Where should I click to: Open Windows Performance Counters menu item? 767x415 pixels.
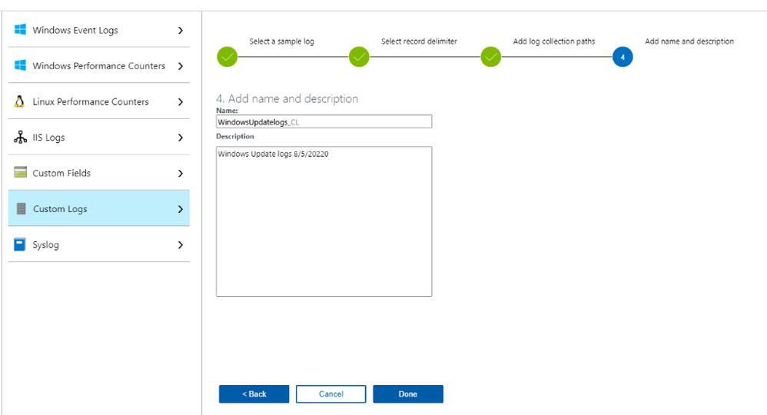click(x=99, y=65)
